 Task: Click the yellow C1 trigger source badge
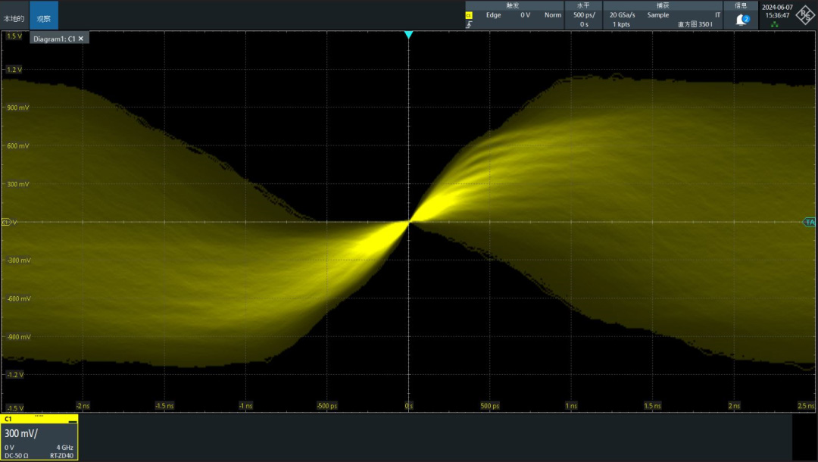(469, 15)
